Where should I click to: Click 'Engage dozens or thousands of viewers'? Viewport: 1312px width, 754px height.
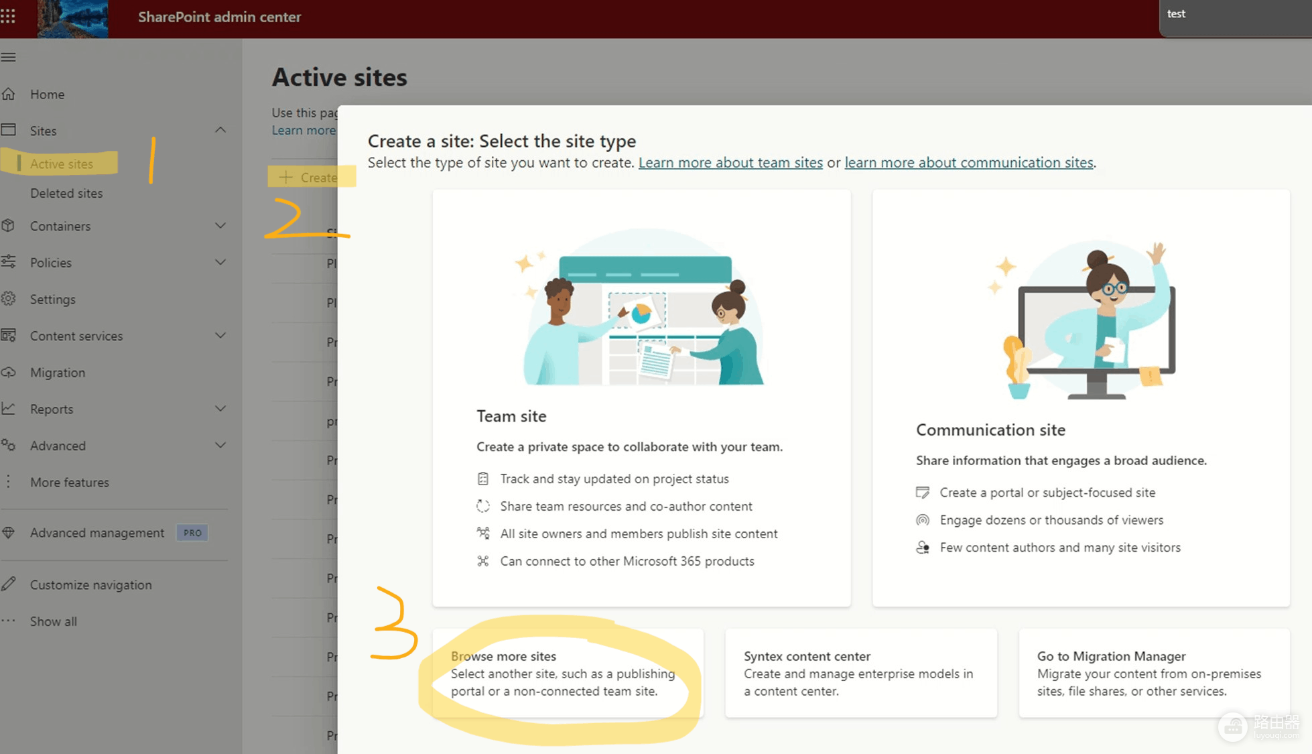[1051, 520]
